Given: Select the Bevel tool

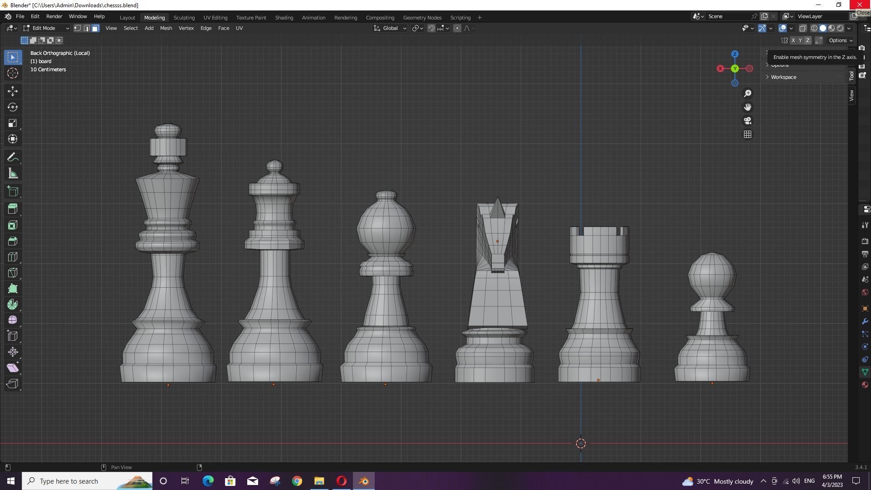Looking at the screenshot, I should coord(13,241).
